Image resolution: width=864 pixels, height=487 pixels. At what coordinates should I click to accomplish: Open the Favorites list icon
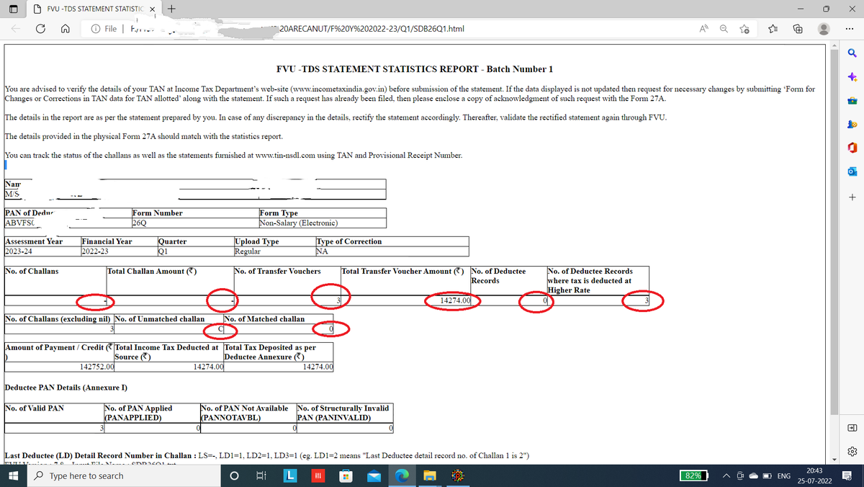pyautogui.click(x=772, y=29)
